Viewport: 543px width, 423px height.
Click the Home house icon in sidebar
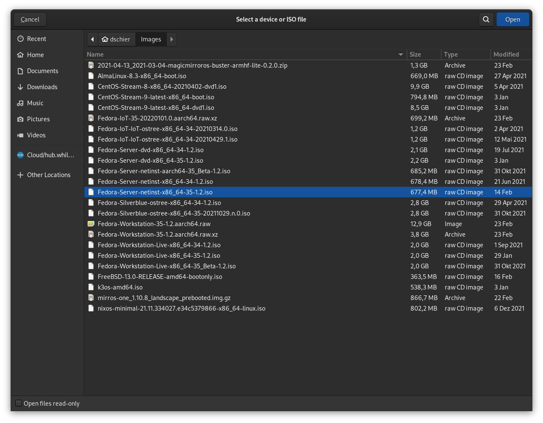pyautogui.click(x=20, y=55)
